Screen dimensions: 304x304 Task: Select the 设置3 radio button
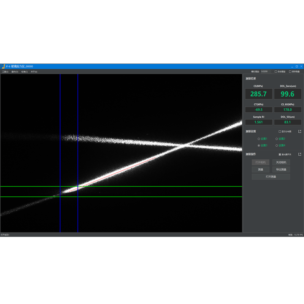point(259,146)
